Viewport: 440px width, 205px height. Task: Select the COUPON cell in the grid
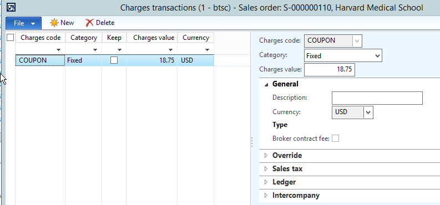41,60
